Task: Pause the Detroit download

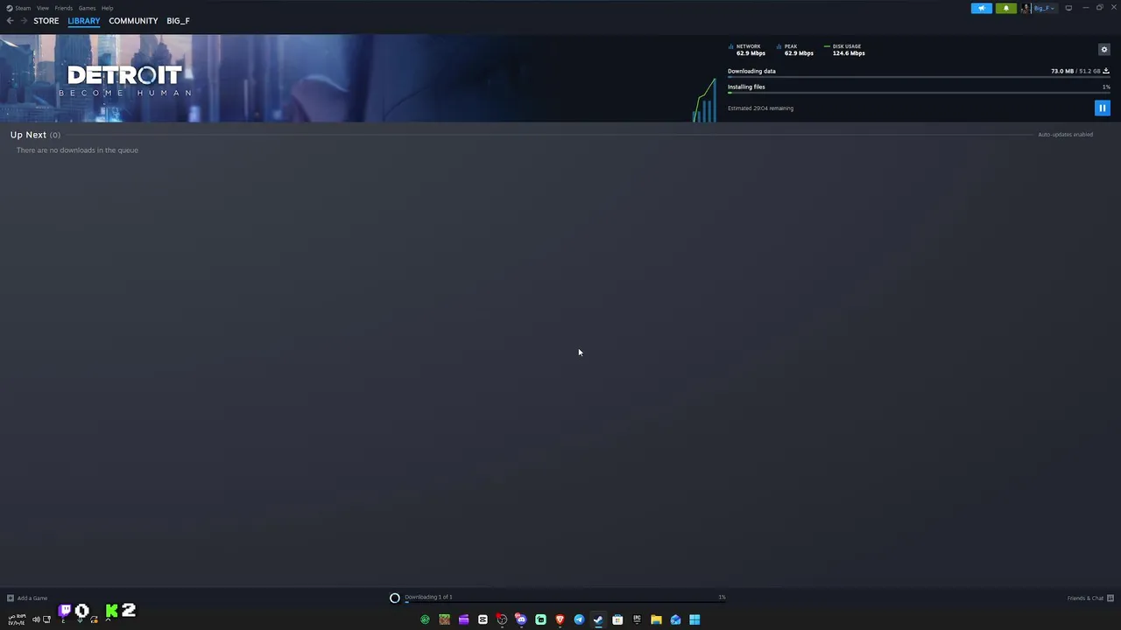Action: (x=1103, y=108)
